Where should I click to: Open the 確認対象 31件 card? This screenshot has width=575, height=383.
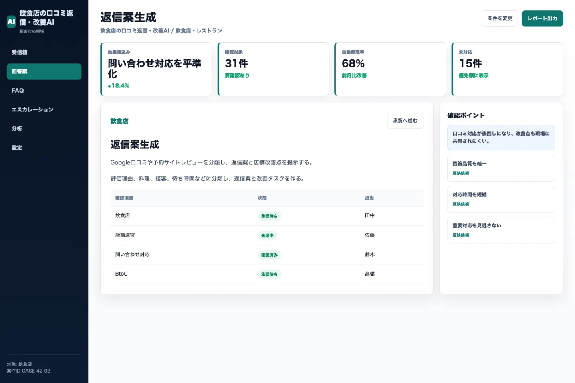pyautogui.click(x=273, y=69)
